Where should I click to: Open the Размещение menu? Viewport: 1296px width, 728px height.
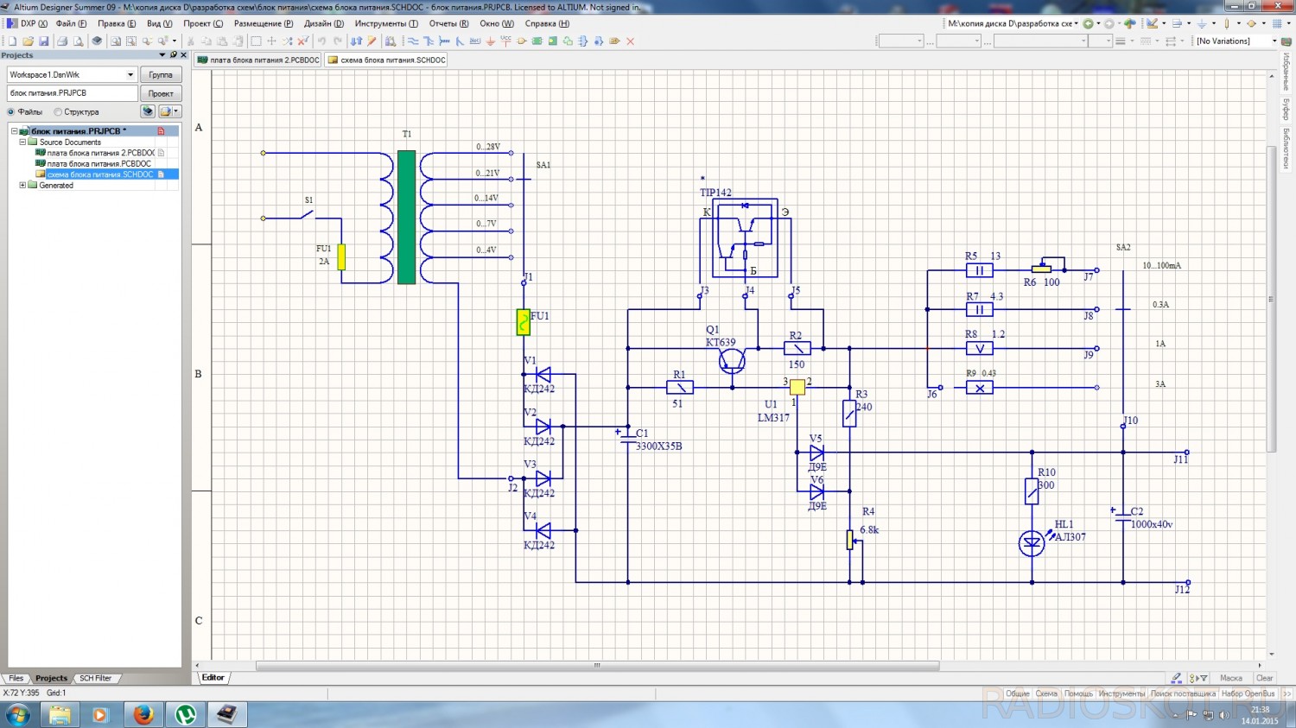pos(264,23)
